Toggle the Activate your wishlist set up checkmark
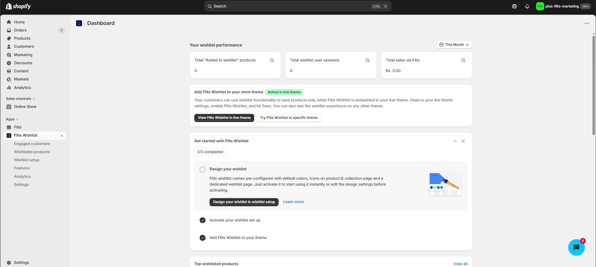This screenshot has width=596, height=267. pos(202,220)
